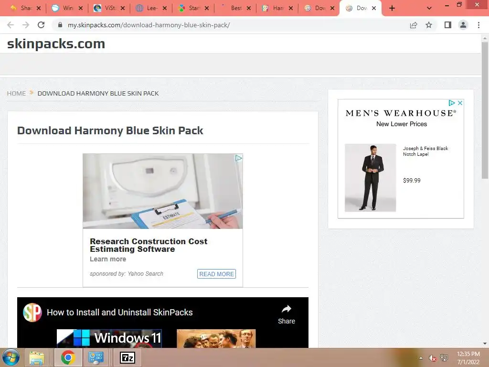The image size is (489, 367).
Task: Click the construction estimate ad image
Action: (163, 191)
